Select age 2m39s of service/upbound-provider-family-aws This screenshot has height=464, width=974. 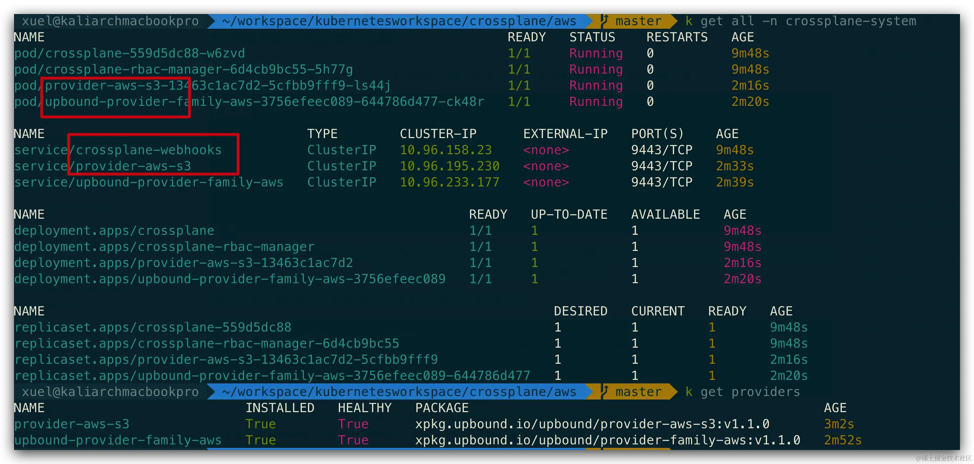pos(735,182)
